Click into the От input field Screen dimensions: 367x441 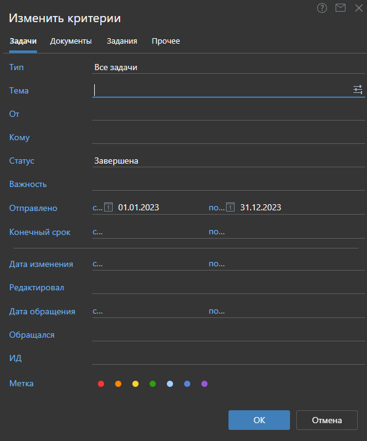tap(228, 114)
